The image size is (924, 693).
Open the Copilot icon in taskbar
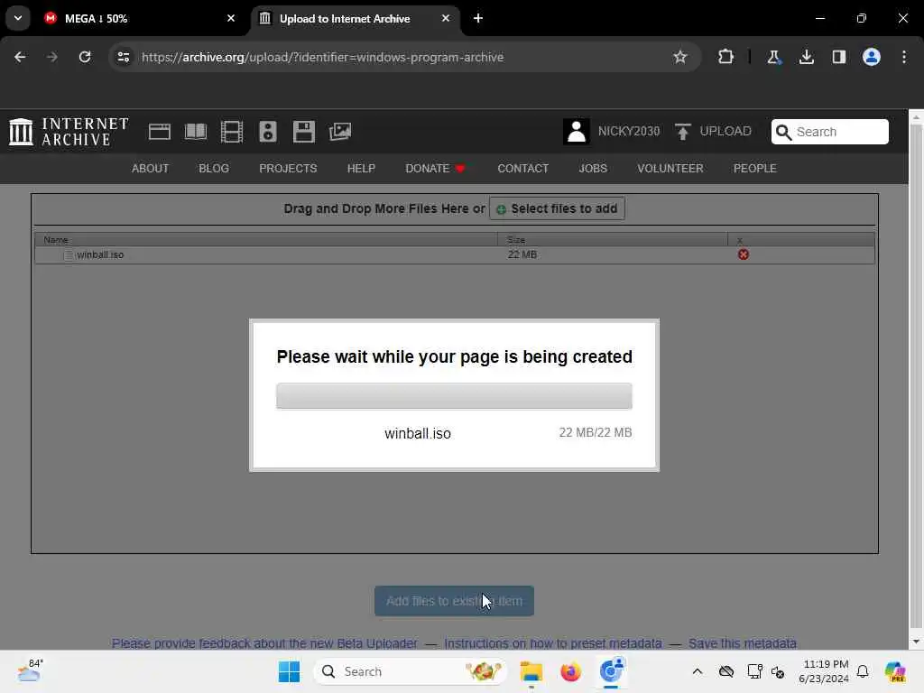(x=895, y=671)
